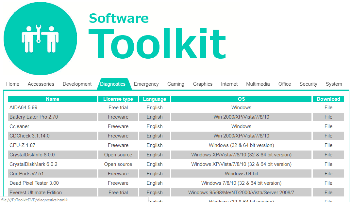351x202 pixels.
Task: Click the License type column header
Action: click(118, 99)
